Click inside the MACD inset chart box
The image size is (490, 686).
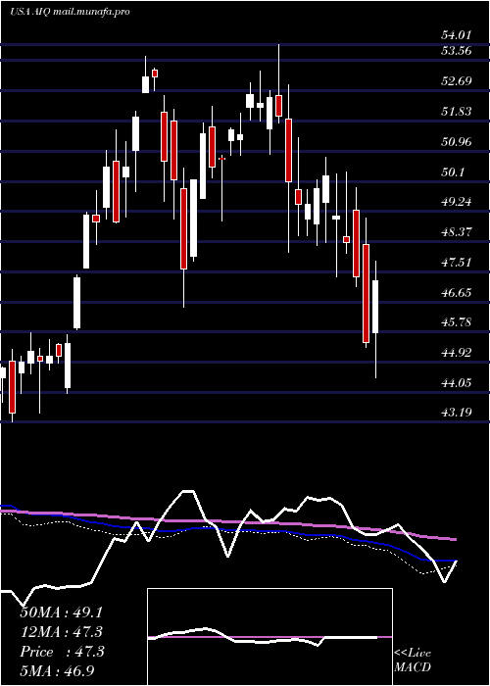(269, 637)
